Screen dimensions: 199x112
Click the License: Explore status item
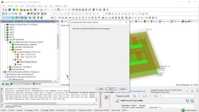pyautogui.click(x=189, y=110)
